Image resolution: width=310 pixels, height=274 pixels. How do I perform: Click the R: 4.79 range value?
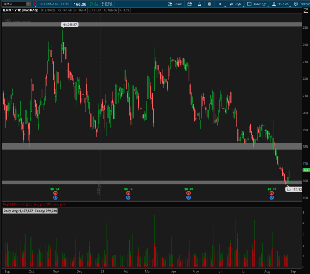tap(124, 10)
